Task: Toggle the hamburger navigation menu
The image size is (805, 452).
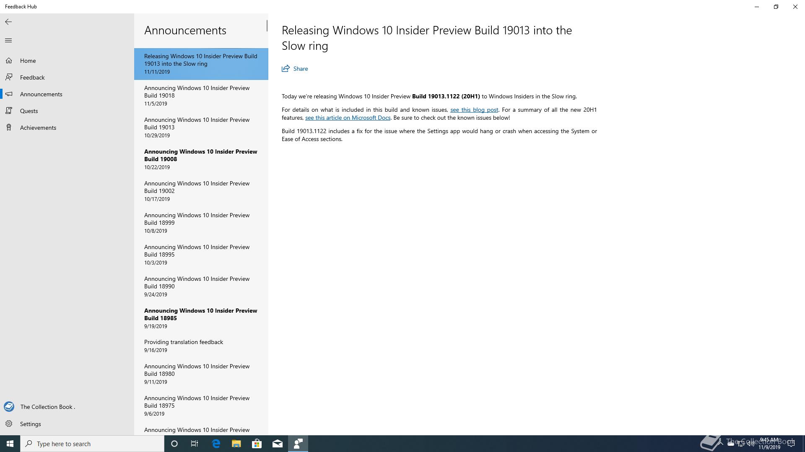Action: pos(8,40)
